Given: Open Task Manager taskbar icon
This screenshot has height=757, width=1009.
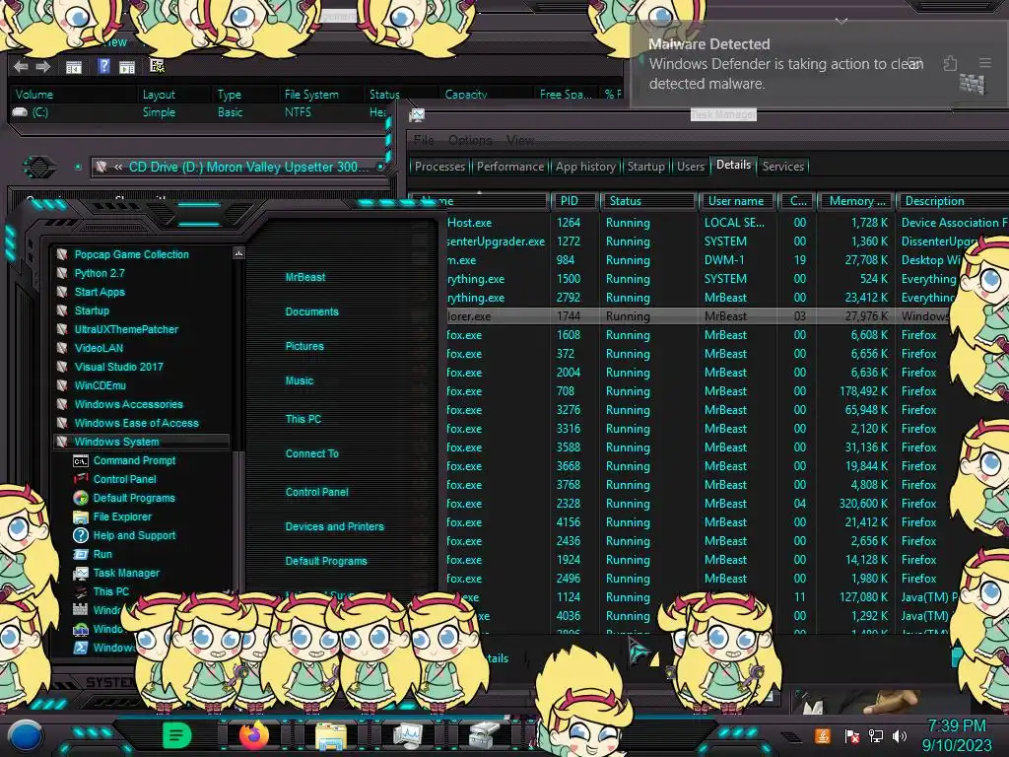Looking at the screenshot, I should point(407,734).
